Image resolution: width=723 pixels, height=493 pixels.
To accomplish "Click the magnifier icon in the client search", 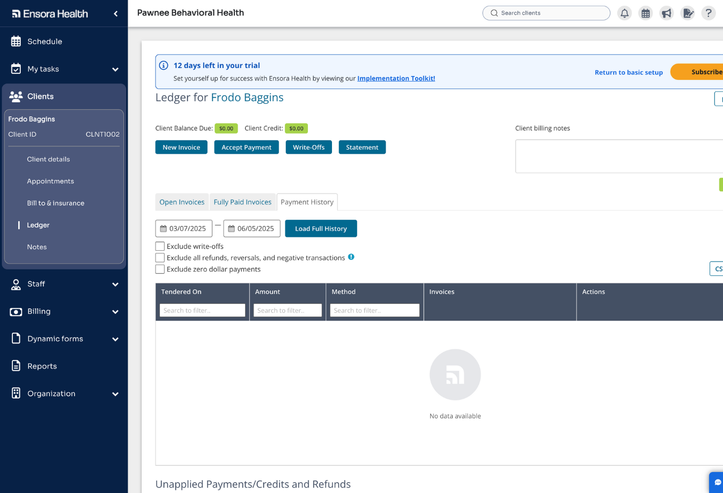I will 495,13.
